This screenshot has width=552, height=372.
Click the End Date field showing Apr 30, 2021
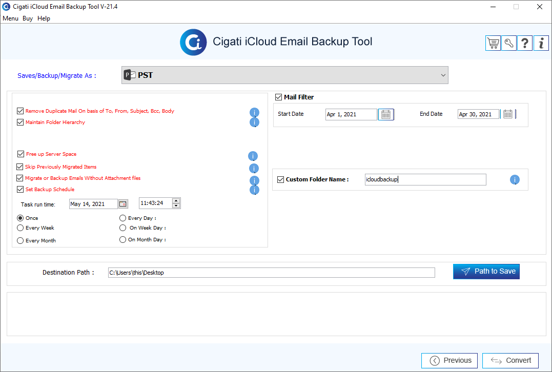pos(478,114)
